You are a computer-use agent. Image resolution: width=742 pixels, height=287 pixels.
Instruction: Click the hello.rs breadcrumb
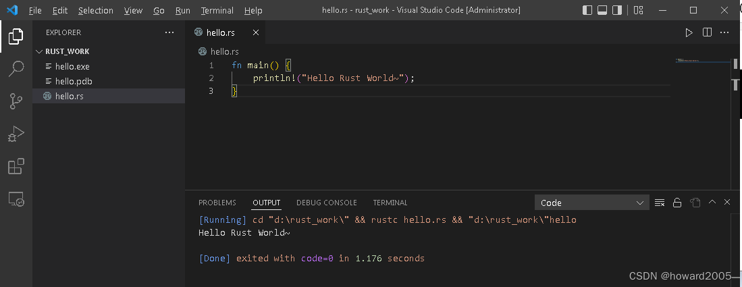[x=219, y=51]
